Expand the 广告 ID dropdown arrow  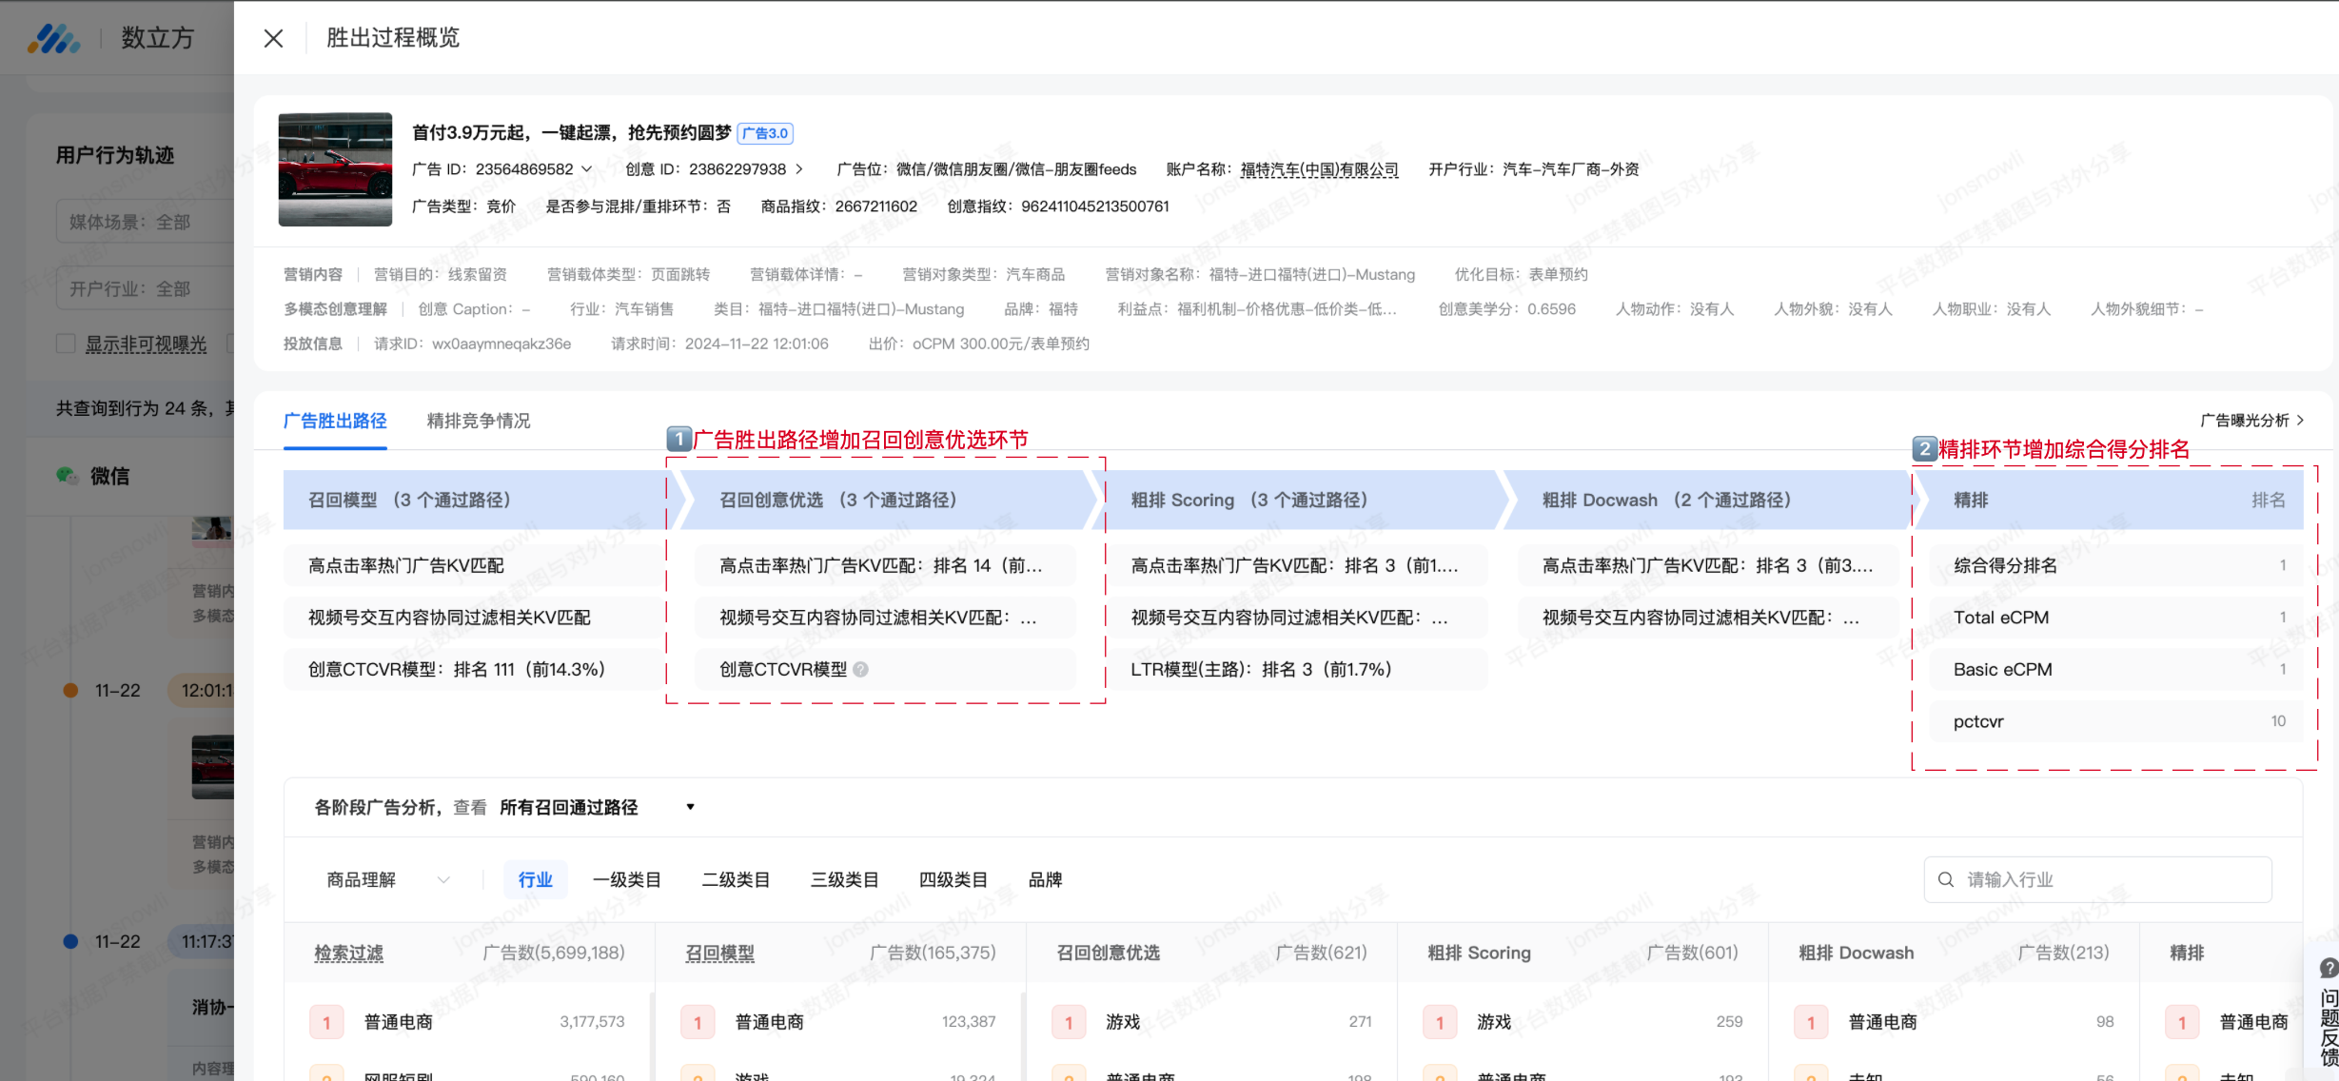(587, 169)
